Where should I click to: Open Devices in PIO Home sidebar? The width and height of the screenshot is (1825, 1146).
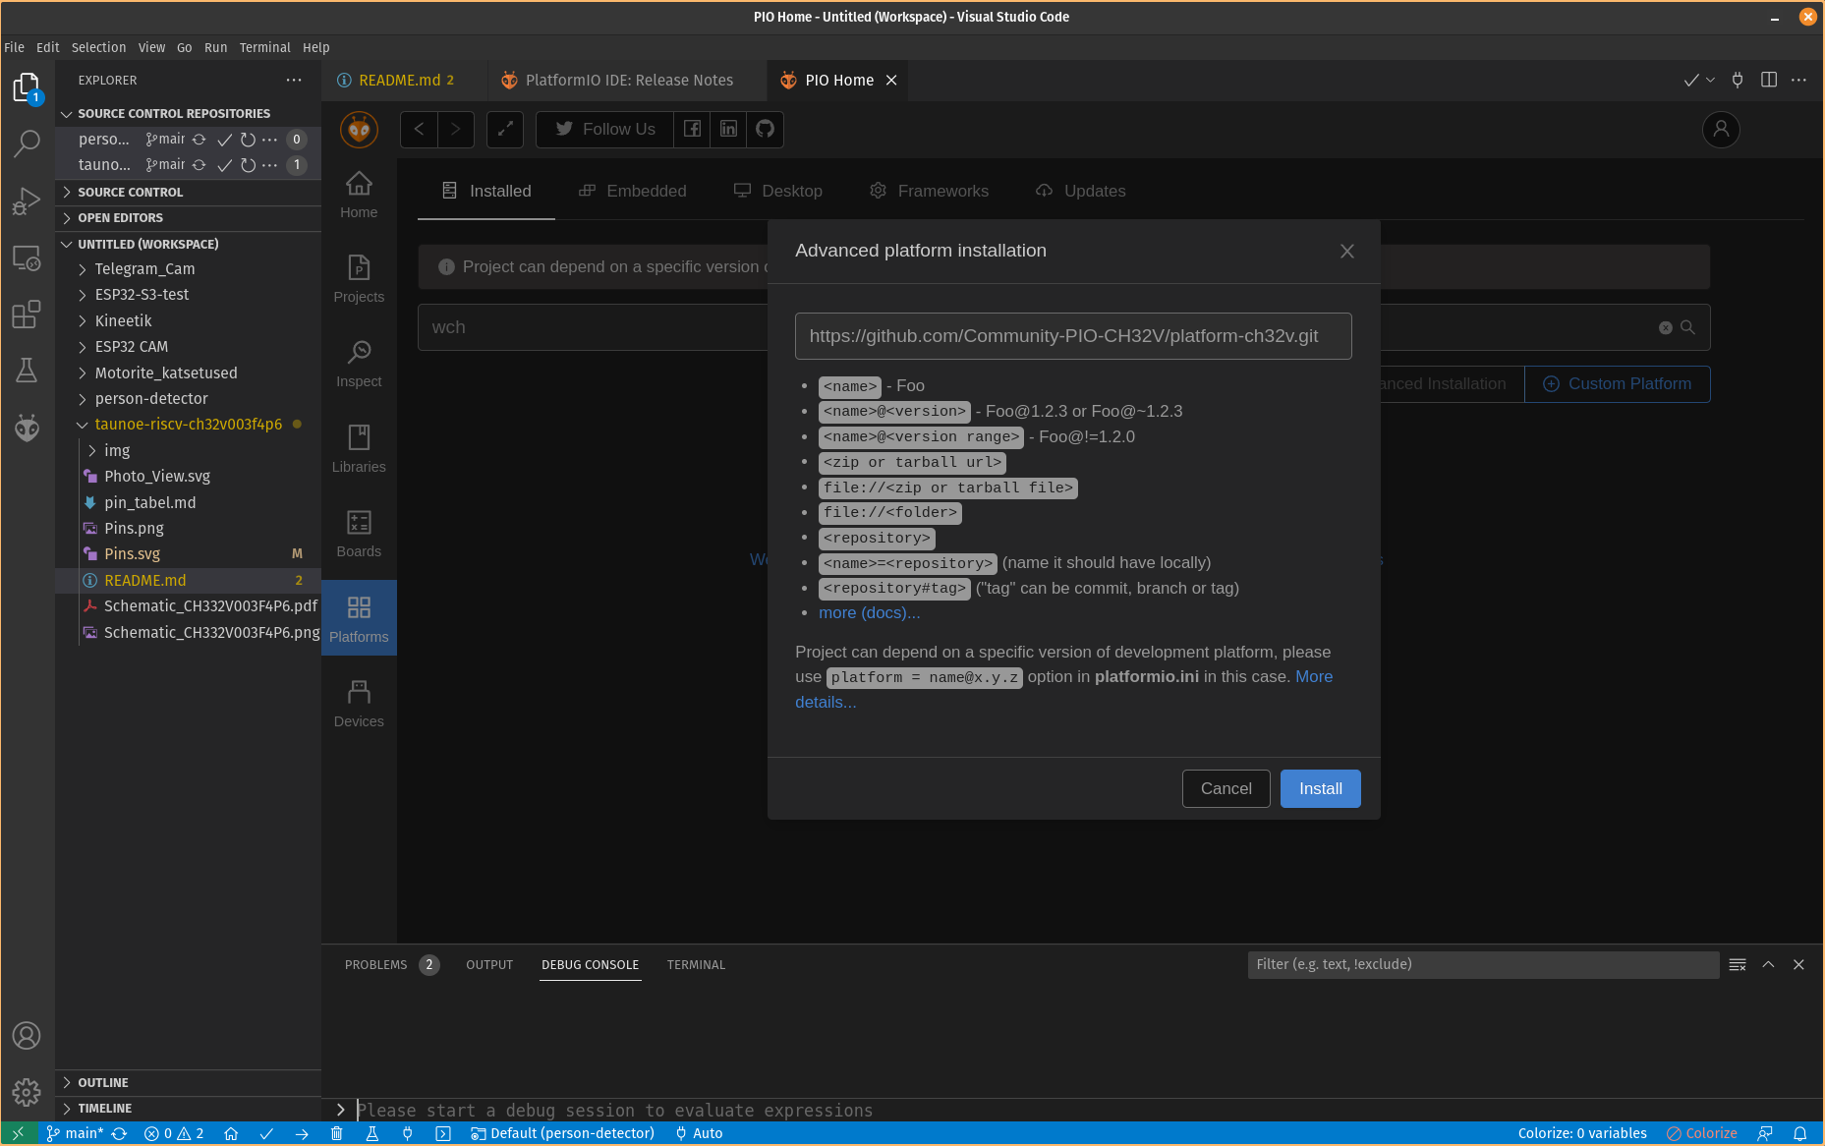[359, 704]
